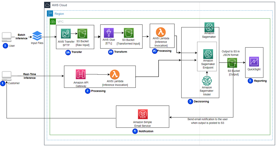The height and width of the screenshot is (147, 276).
Task: Click the purple QuickSight icon
Action: pos(254,61)
